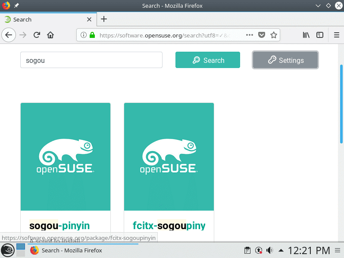
Task: Click the 12:21 PM clock
Action: point(309,250)
